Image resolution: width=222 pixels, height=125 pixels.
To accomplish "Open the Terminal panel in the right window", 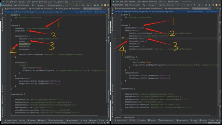I will pyautogui.click(x=152, y=120).
